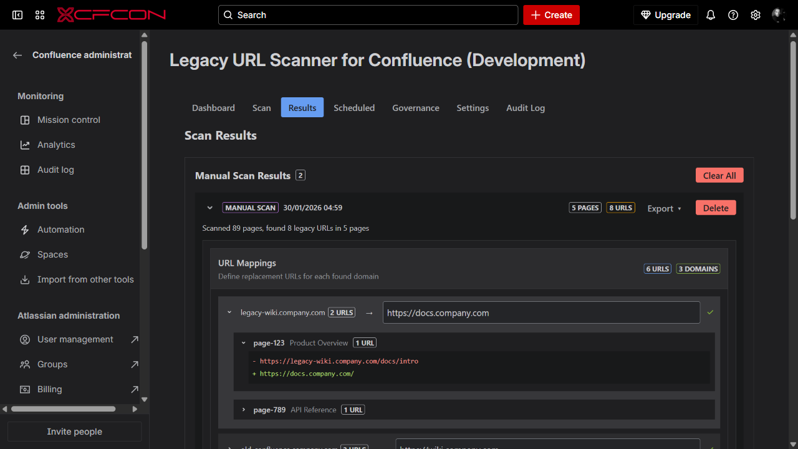Image resolution: width=798 pixels, height=449 pixels.
Task: Switch to the Dashboard tab
Action: coord(213,108)
